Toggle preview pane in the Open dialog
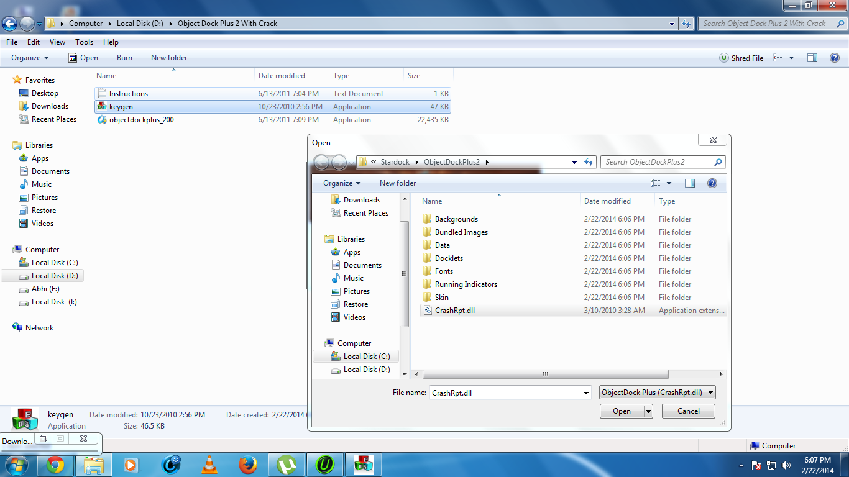Screen dimensions: 849x477 tap(690, 183)
